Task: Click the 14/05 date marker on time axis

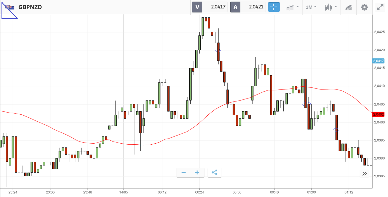Action: click(123, 192)
